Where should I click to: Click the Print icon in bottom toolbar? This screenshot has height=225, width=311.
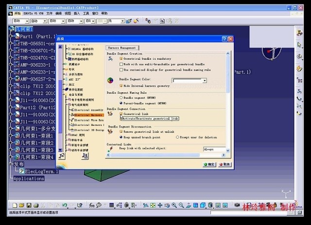36,206
